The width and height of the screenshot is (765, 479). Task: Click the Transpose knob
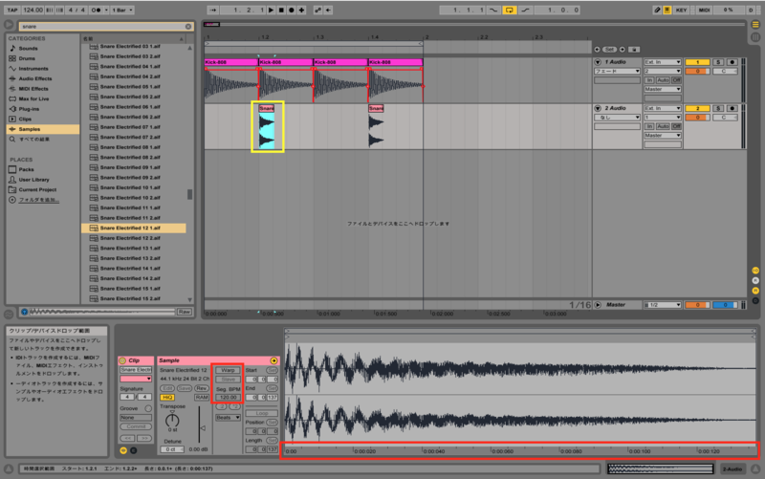pyautogui.click(x=172, y=420)
